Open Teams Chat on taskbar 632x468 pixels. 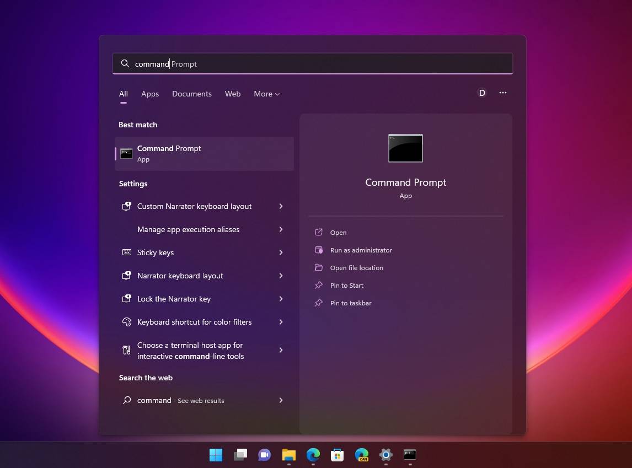264,455
